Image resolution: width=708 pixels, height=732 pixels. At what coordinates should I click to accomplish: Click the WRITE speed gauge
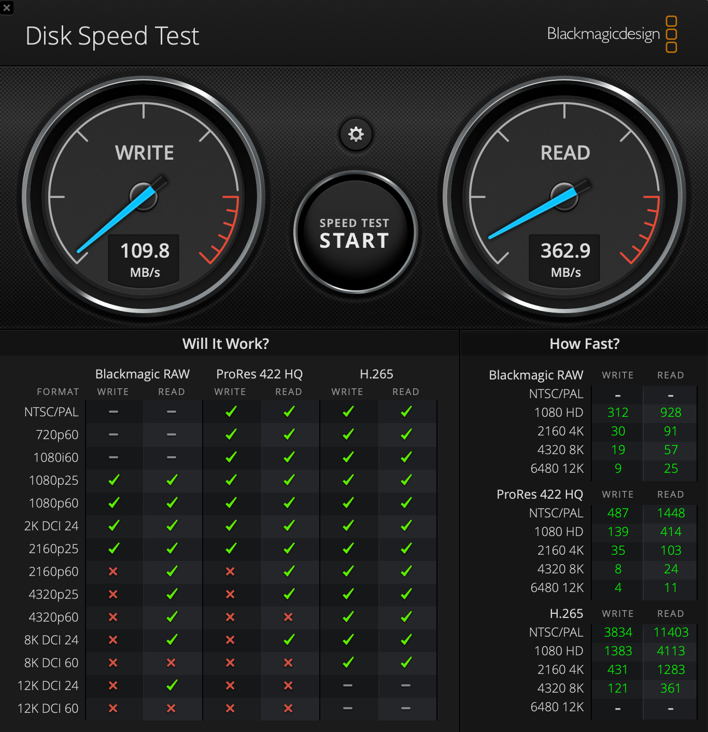(144, 197)
